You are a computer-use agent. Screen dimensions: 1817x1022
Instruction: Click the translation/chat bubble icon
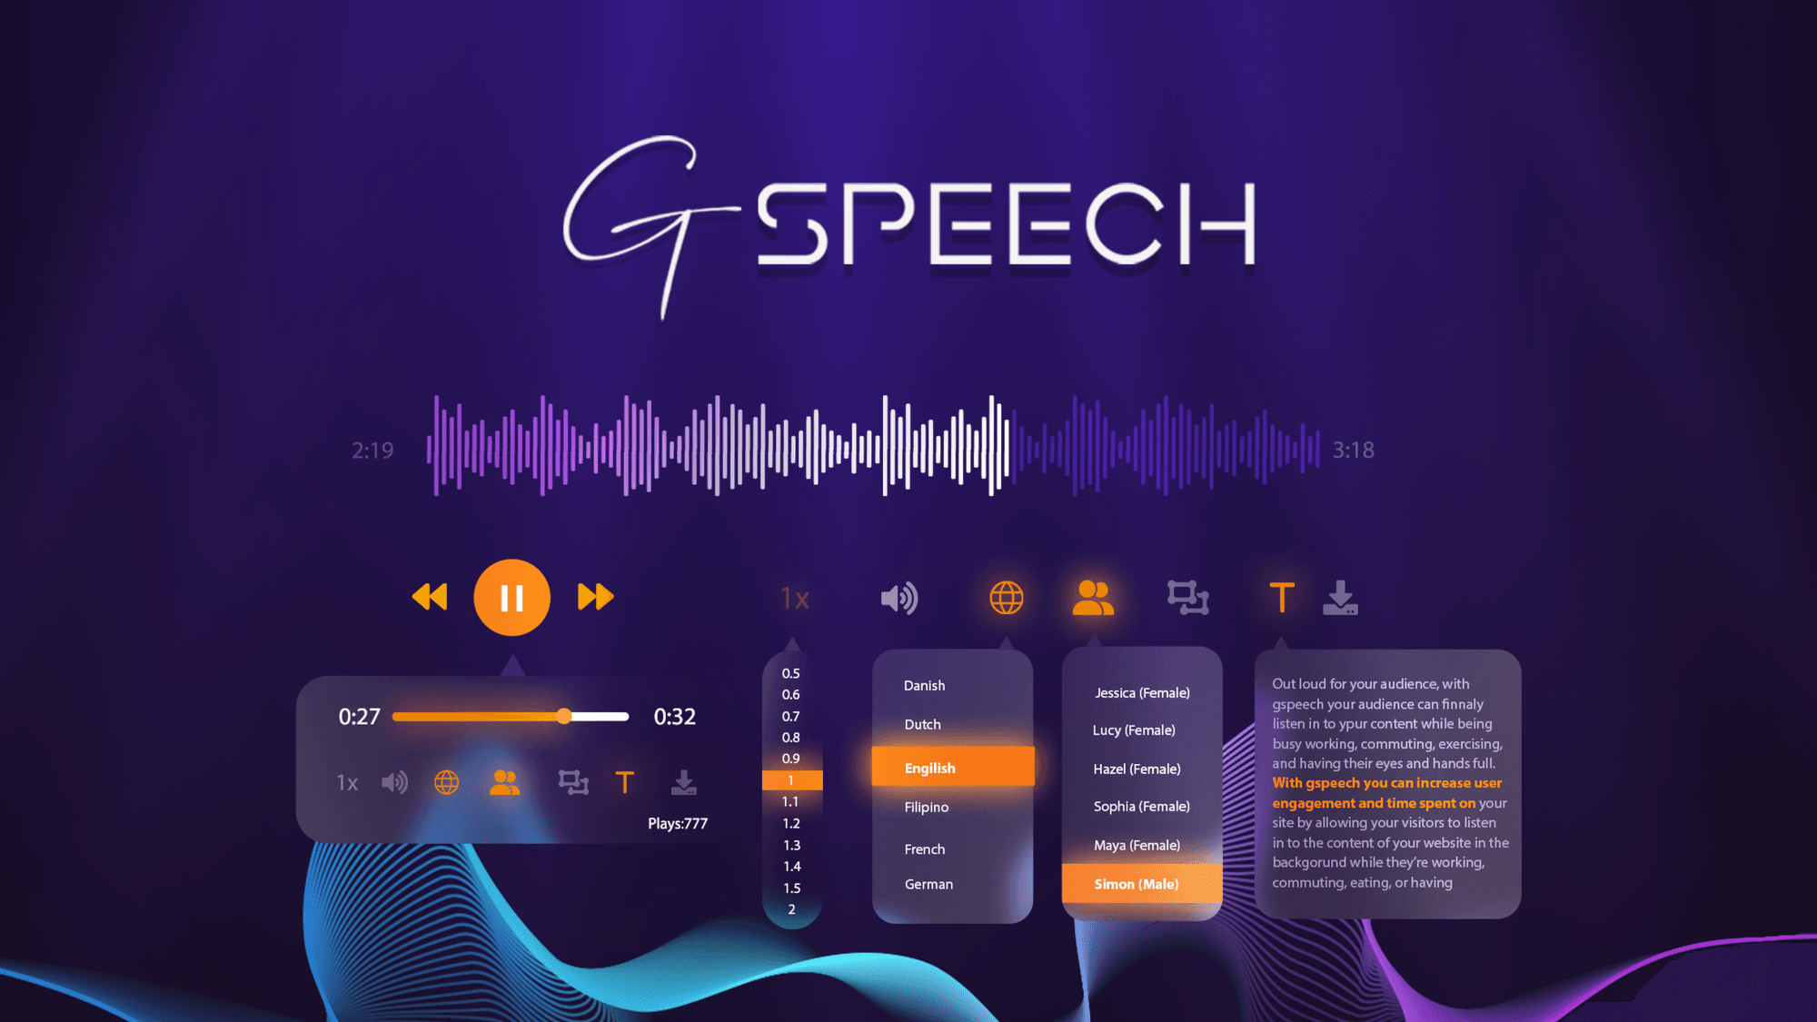(x=1185, y=597)
